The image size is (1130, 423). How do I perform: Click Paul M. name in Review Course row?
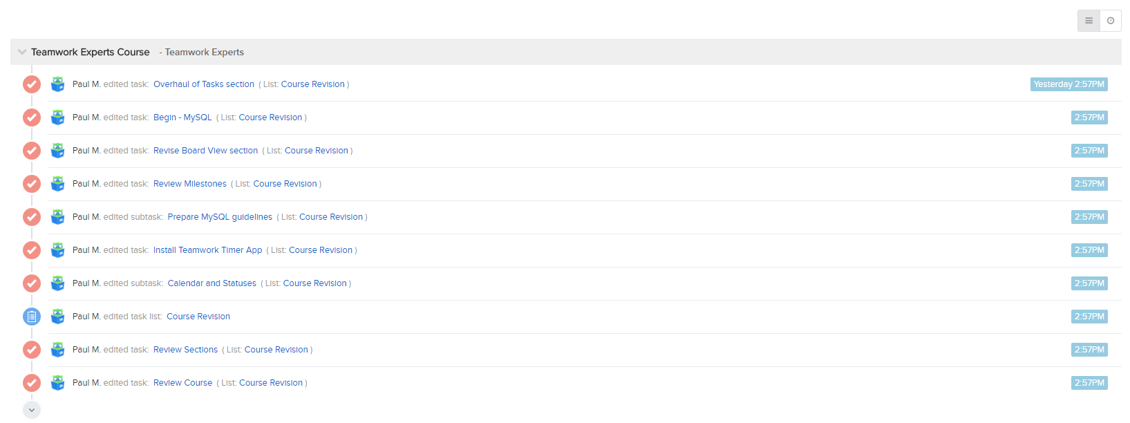click(86, 383)
